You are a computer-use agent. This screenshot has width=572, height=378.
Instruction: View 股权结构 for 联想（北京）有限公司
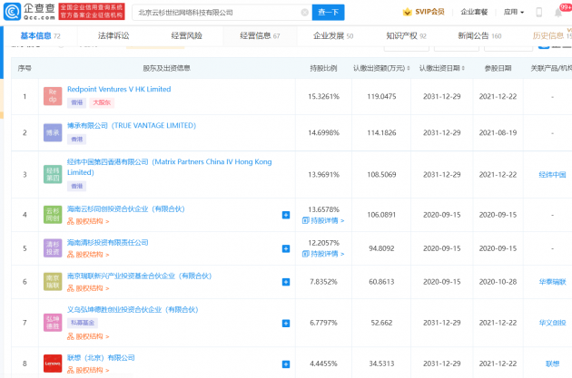pos(88,370)
